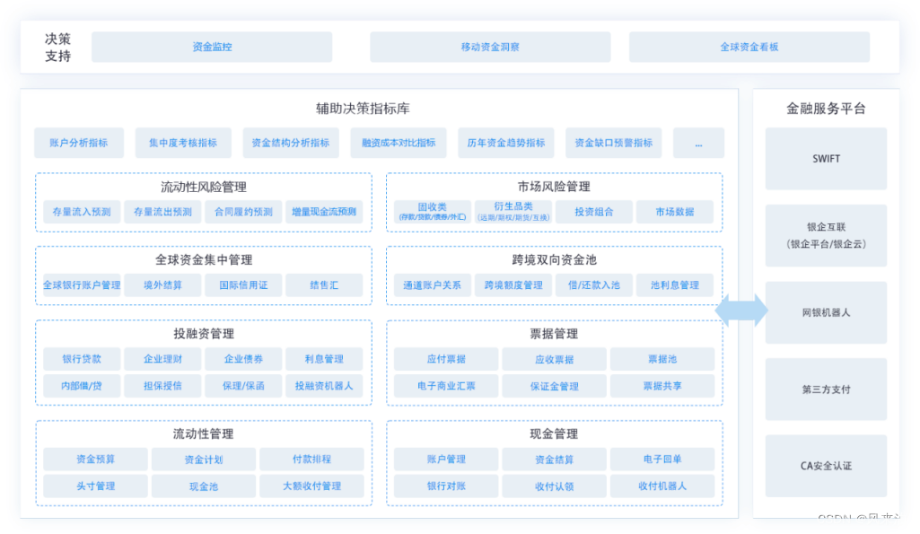Viewport: 920px width, 534px height.
Task: Click 网银机器人 service box
Action: (x=826, y=312)
